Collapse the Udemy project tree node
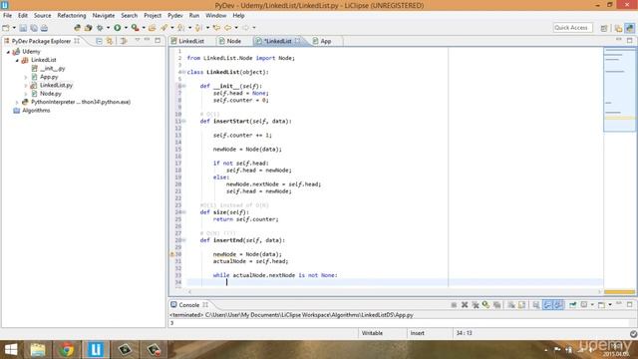This screenshot has height=359, width=638. pos(8,52)
